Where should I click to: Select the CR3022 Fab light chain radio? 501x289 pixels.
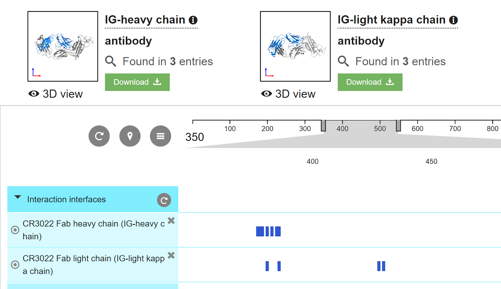(x=15, y=265)
